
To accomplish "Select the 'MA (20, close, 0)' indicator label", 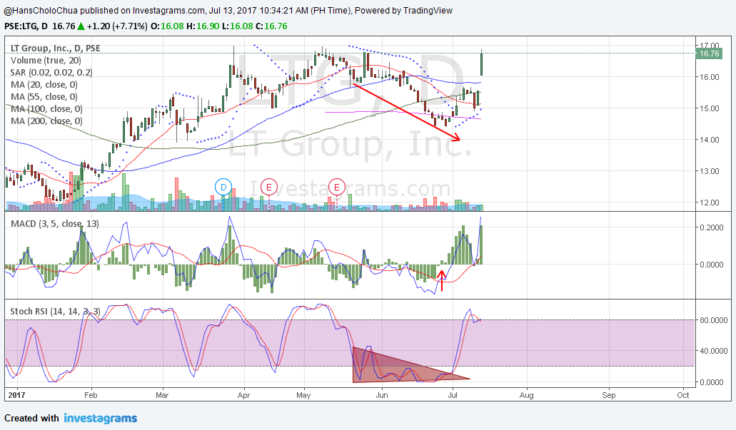I will (x=44, y=85).
